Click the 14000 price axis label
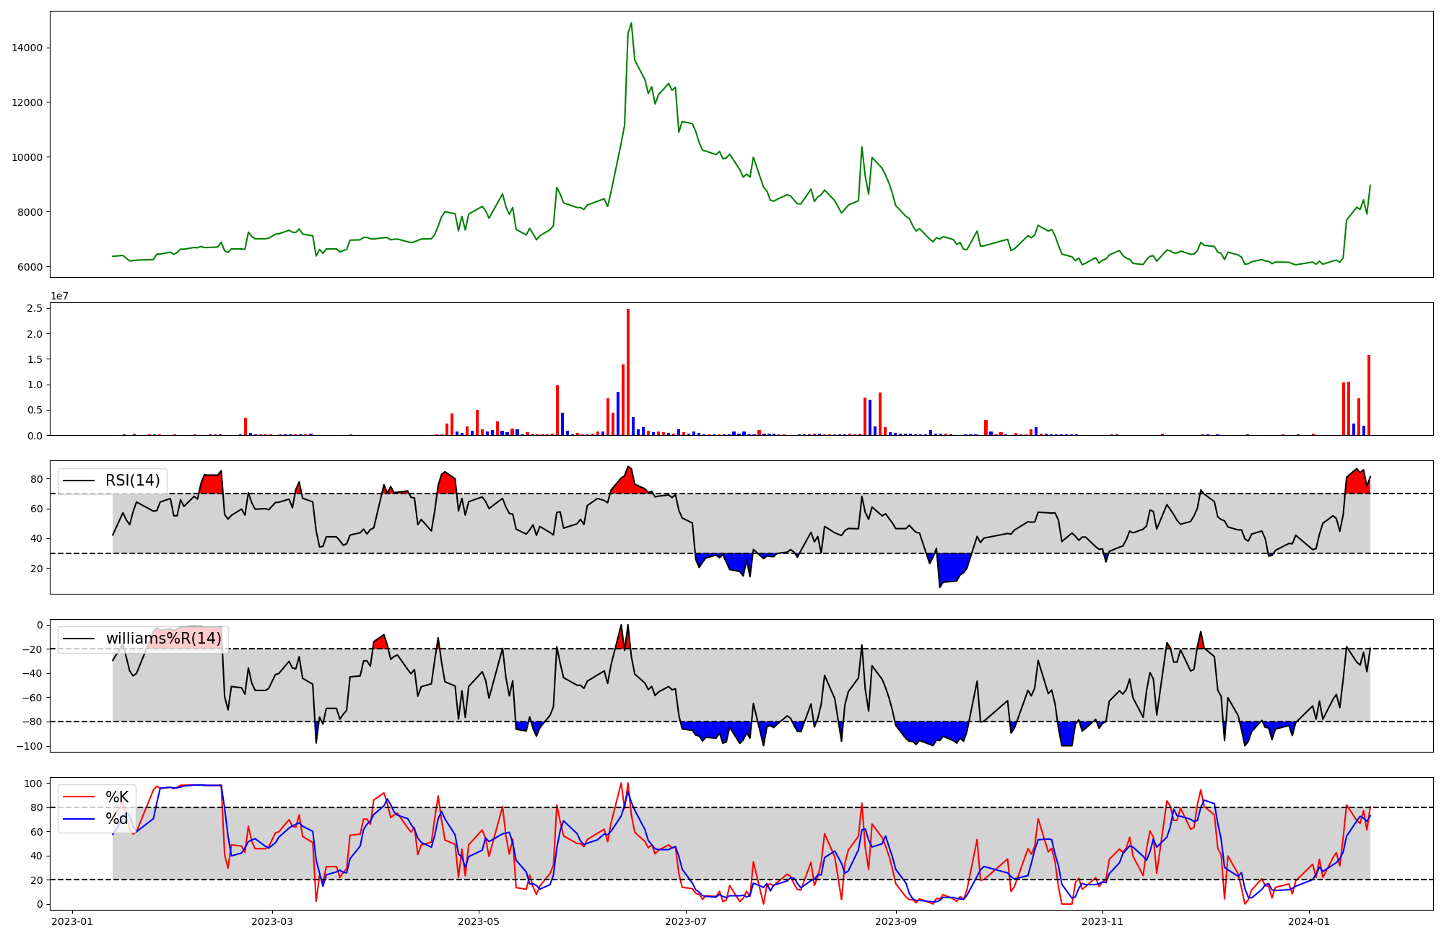Screen dimensions: 1444x938 tap(28, 48)
